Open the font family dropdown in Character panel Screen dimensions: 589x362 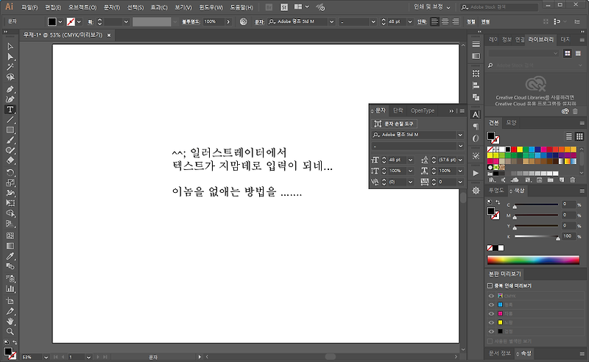460,135
